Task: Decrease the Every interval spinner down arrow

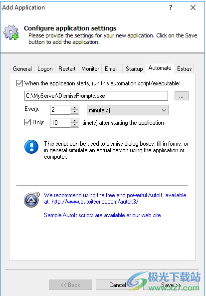Action: (74, 112)
